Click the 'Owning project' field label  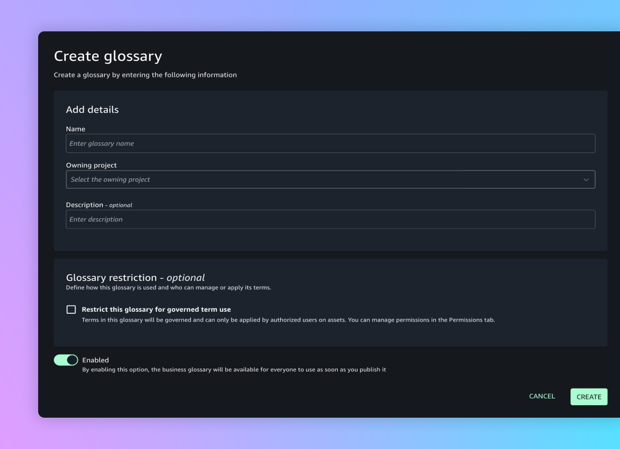pos(91,165)
